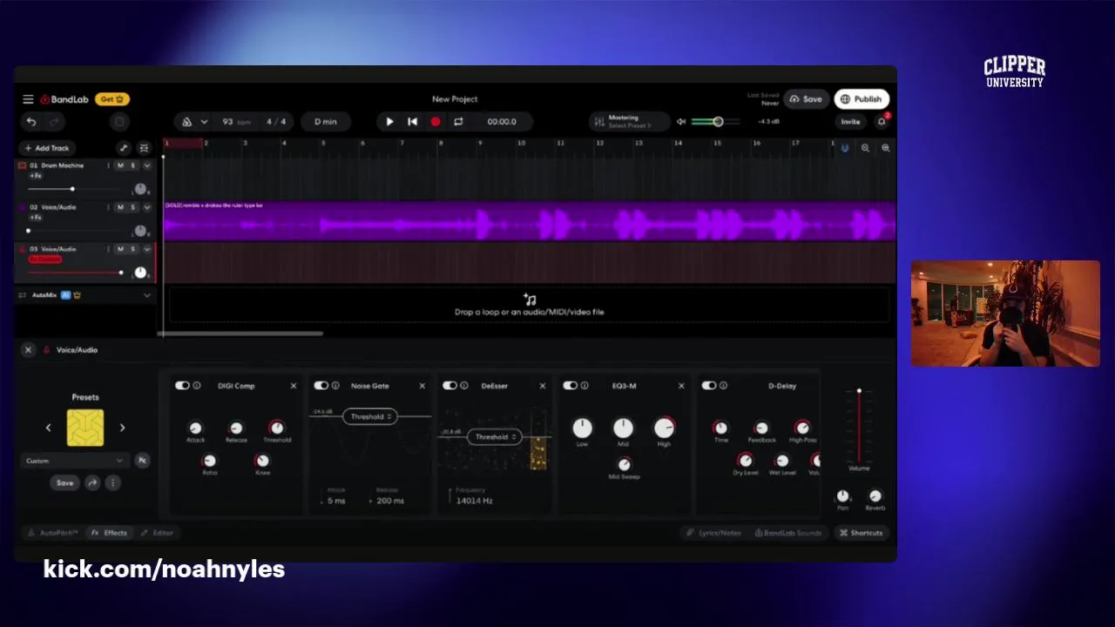Open the Noise Gate Threshold selector
The image size is (1115, 627).
pyautogui.click(x=370, y=416)
